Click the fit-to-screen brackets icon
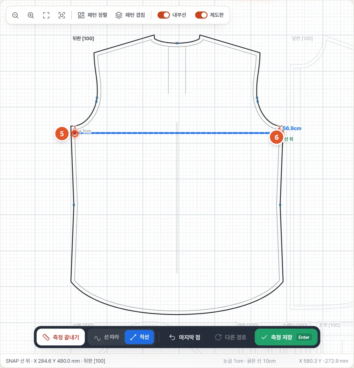The image size is (354, 368). coord(46,15)
